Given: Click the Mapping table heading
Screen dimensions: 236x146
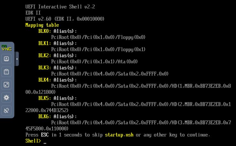Looking at the screenshot, I should coord(42,25).
